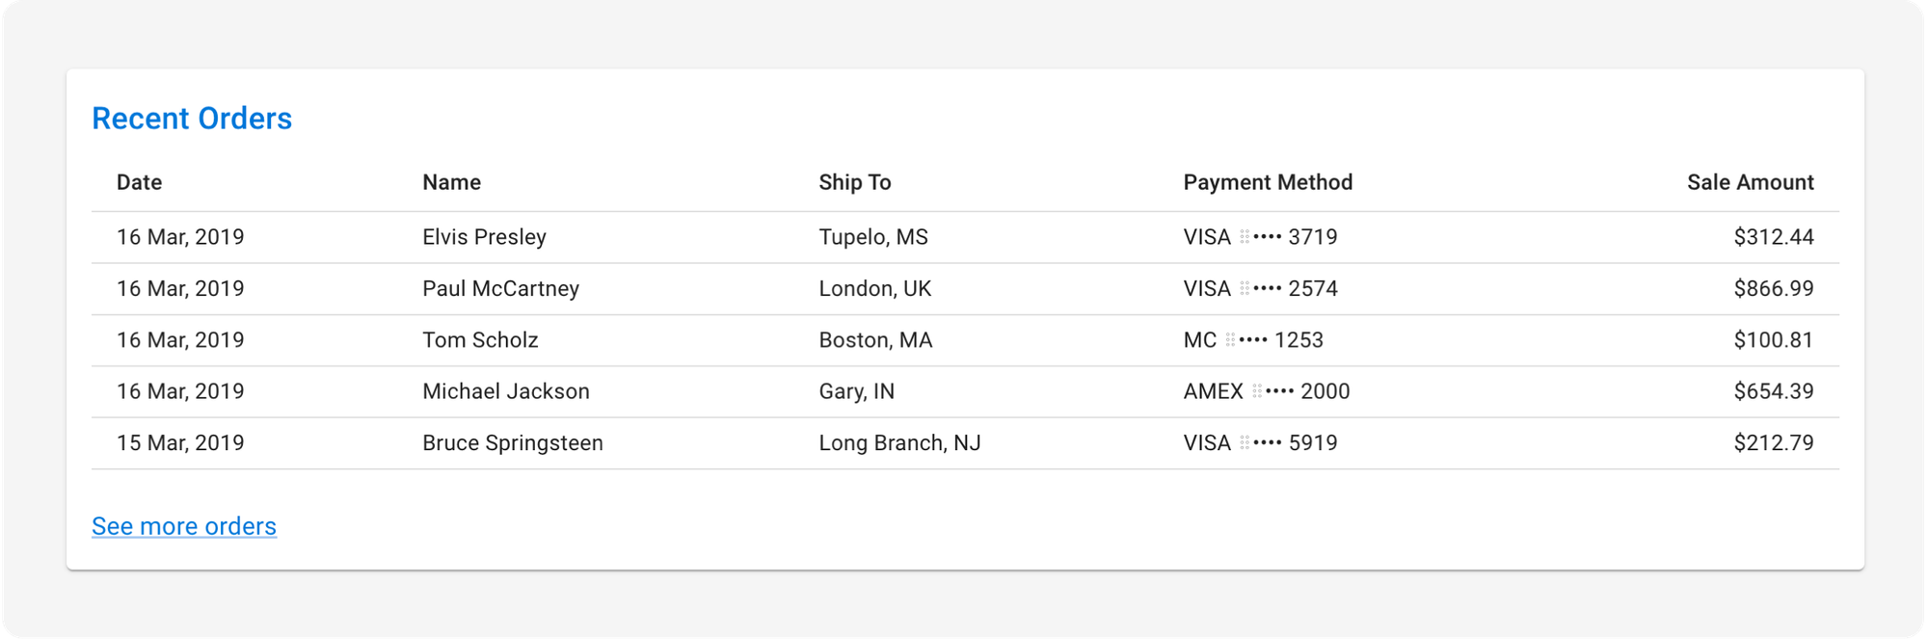This screenshot has height=639, width=1928.
Task: Open the See more orders link
Action: click(184, 526)
